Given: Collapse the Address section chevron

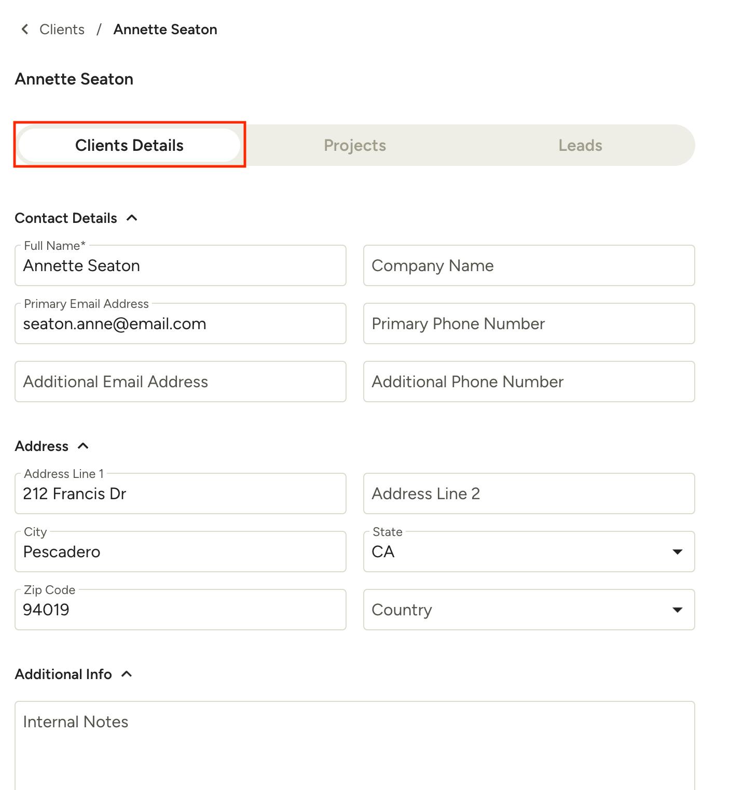Looking at the screenshot, I should [83, 446].
